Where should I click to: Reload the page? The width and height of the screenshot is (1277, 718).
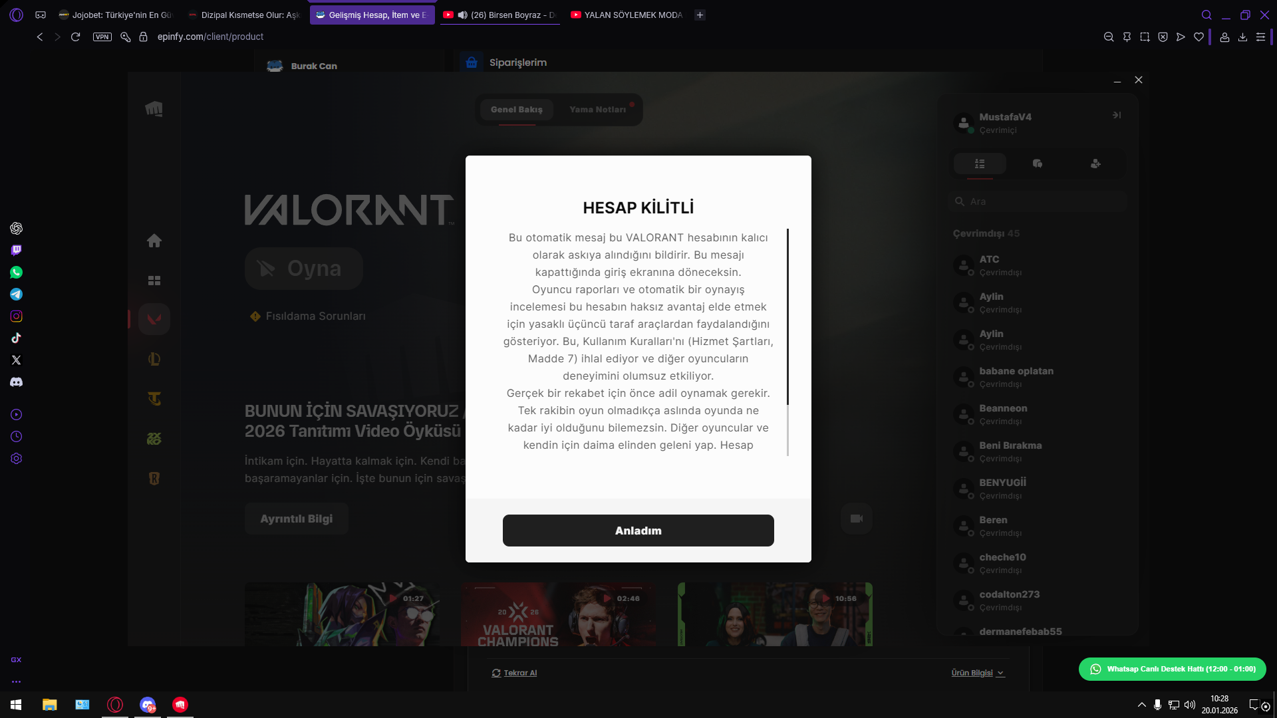(x=75, y=37)
